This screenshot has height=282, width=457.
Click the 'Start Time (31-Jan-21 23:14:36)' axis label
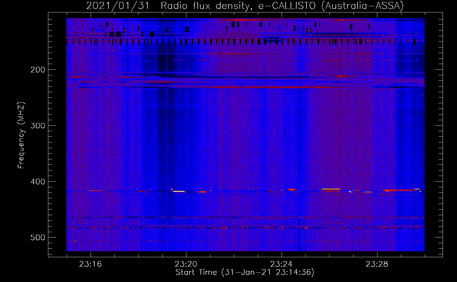(x=245, y=272)
